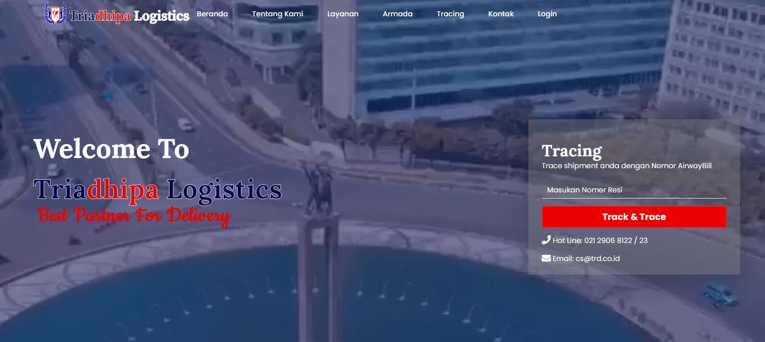Click the Track & Trace button
This screenshot has height=342, width=765.
[x=634, y=217]
